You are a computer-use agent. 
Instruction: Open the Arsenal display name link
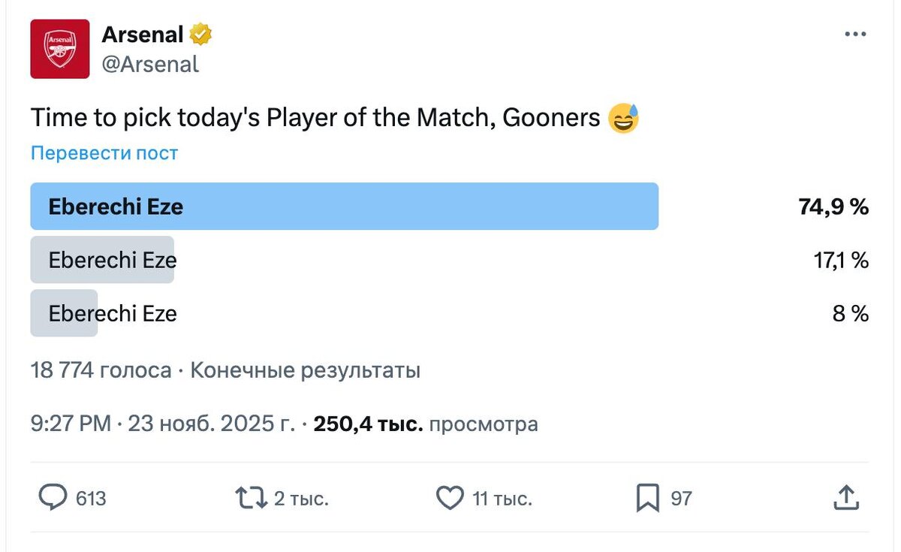[x=143, y=34]
